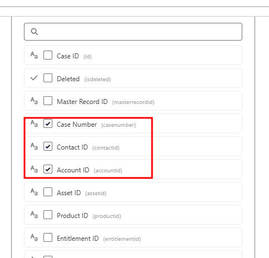Untick the Account ID checkbox
The height and width of the screenshot is (258, 269).
[x=48, y=169]
